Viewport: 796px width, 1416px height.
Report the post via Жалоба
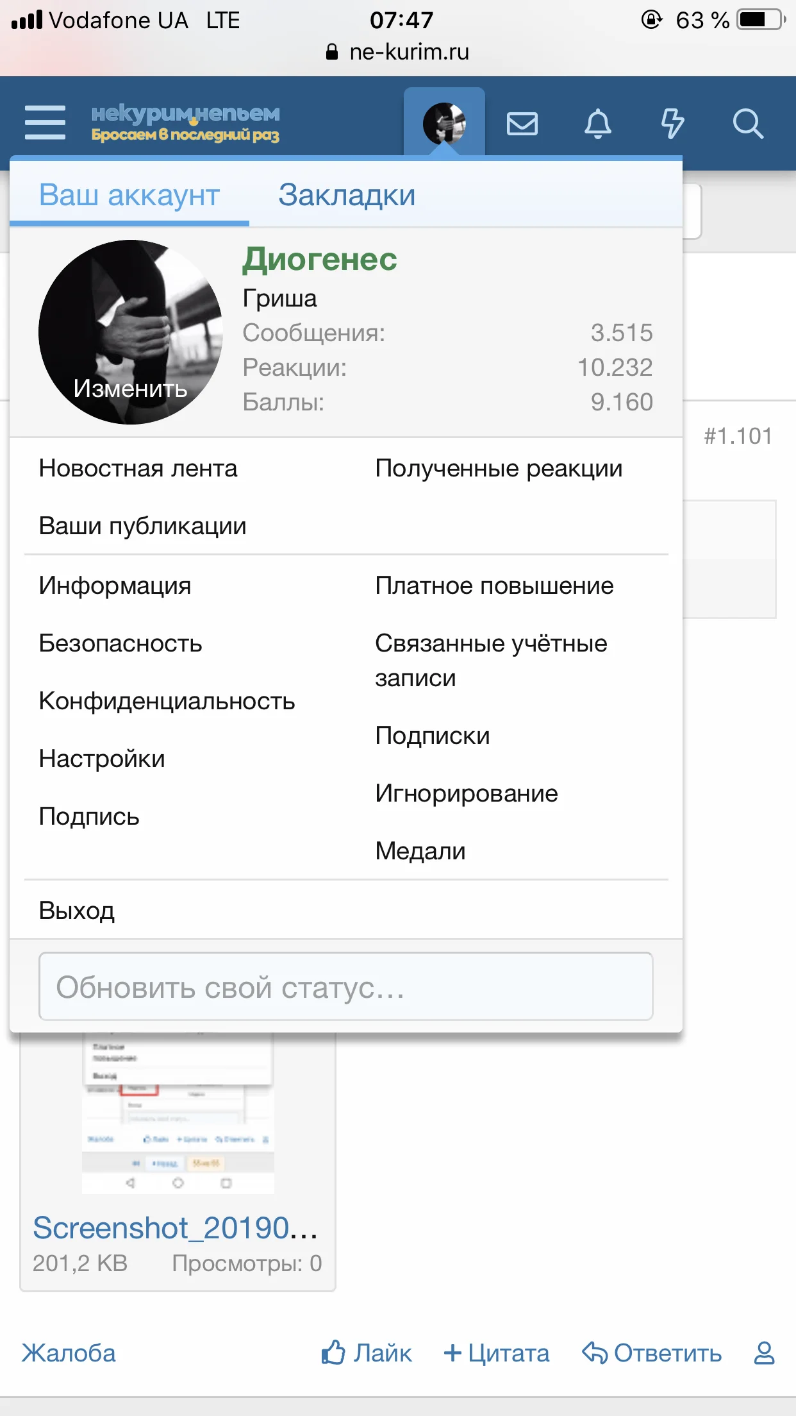[x=69, y=1353]
